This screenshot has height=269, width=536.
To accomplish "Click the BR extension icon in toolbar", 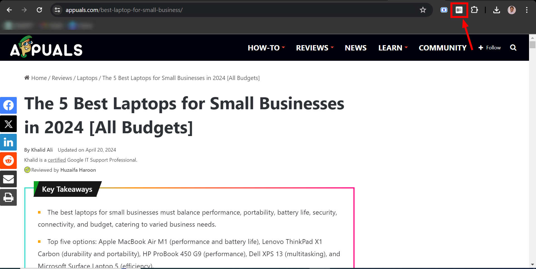I will coord(459,10).
